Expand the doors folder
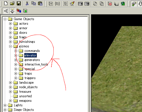This screenshot has width=142, height=112. coord(10,33)
